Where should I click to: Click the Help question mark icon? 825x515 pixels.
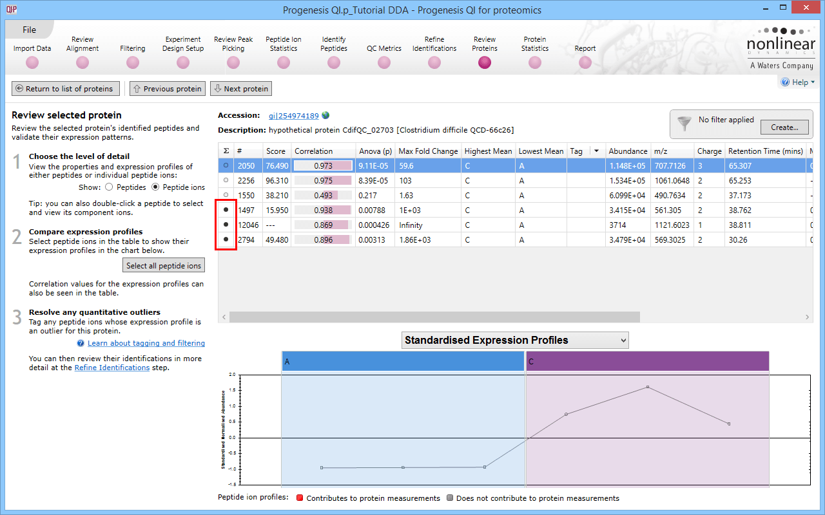(785, 82)
